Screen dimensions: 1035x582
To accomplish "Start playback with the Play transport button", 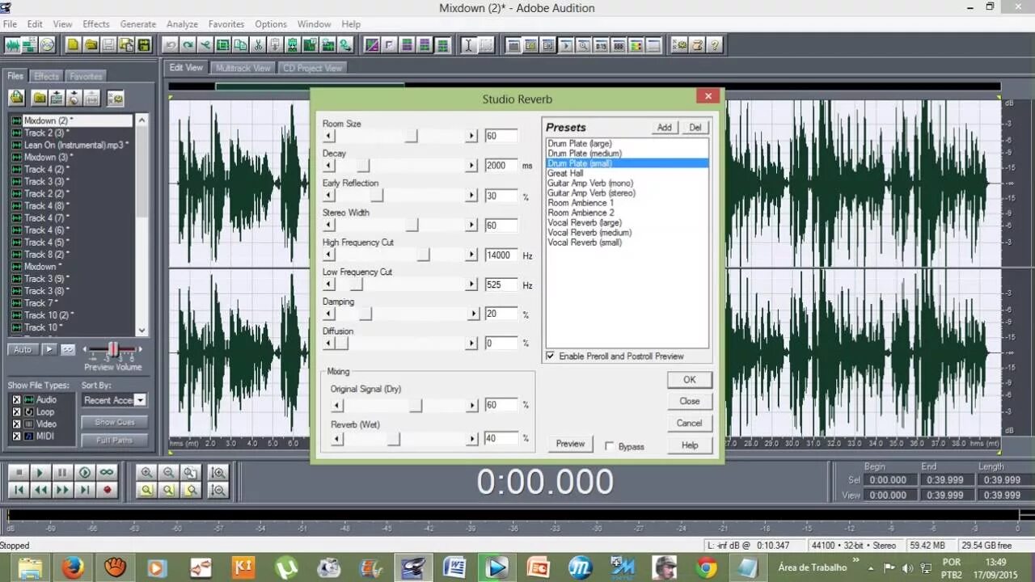I will [40, 472].
